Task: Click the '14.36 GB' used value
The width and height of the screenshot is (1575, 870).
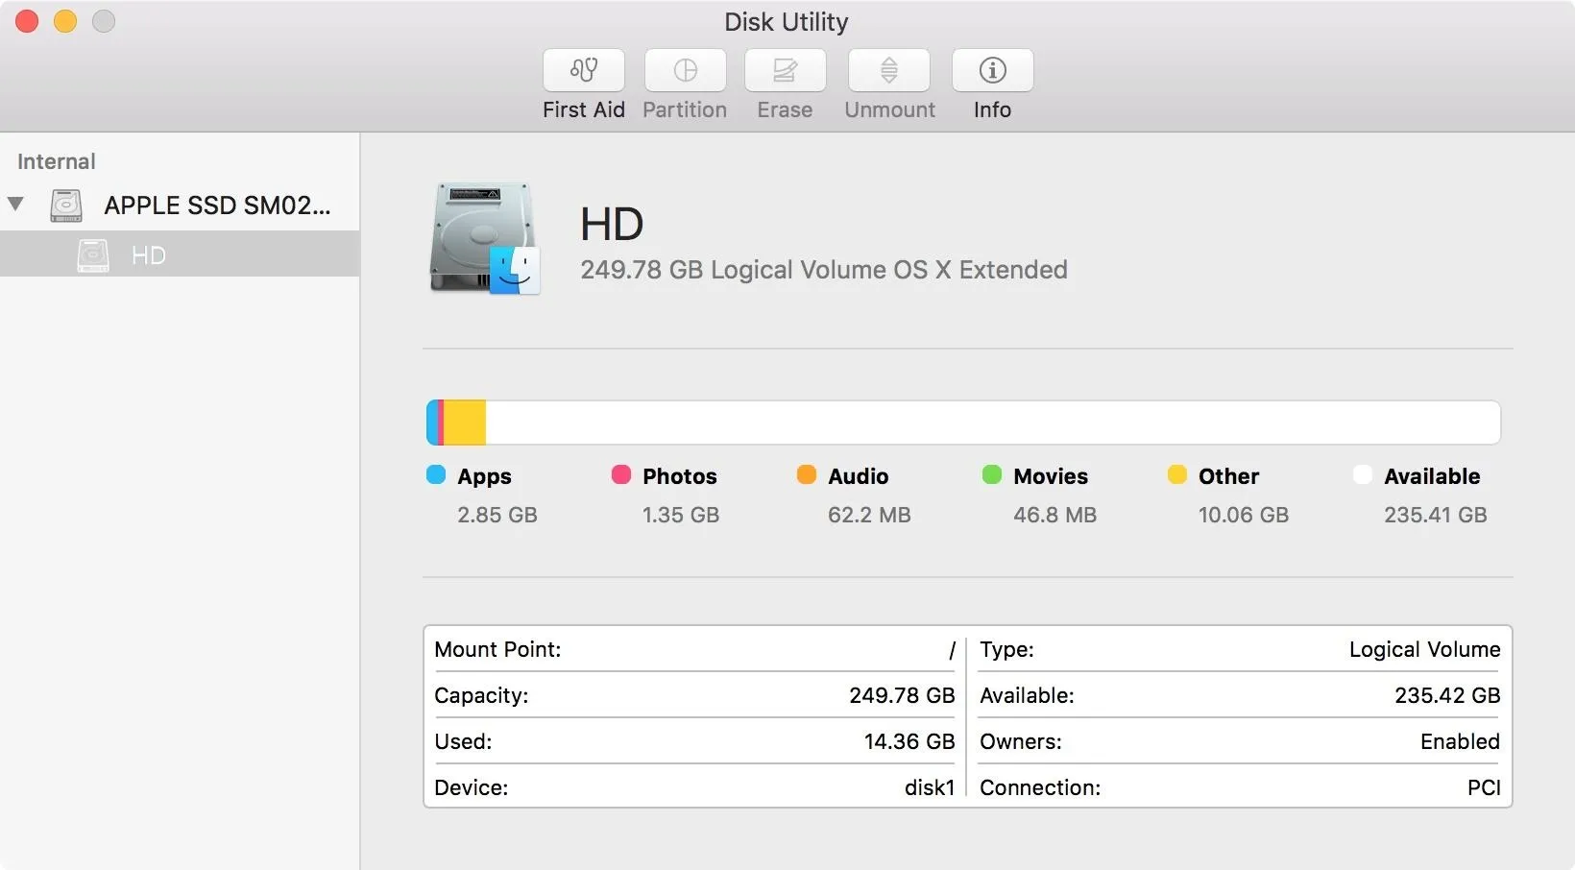Action: (x=909, y=741)
